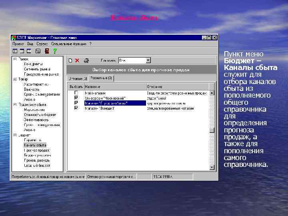Select Эффективность in the tree
Image resolution: width=288 pixels, height=216 pixels.
coord(36,120)
